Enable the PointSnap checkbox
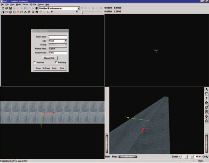The width and height of the screenshot is (209, 163). pos(56,62)
